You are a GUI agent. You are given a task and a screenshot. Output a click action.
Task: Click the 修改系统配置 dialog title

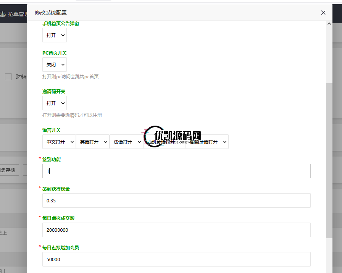pyautogui.click(x=51, y=13)
